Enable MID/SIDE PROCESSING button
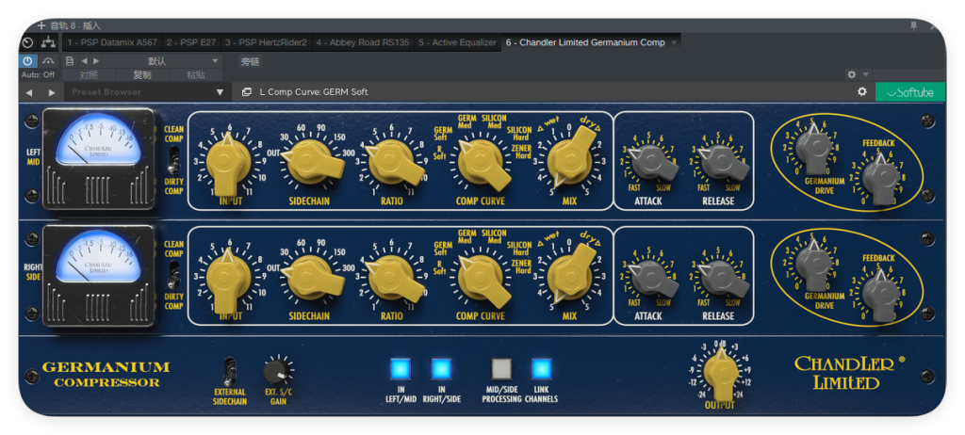This screenshot has width=965, height=435. coord(501,368)
